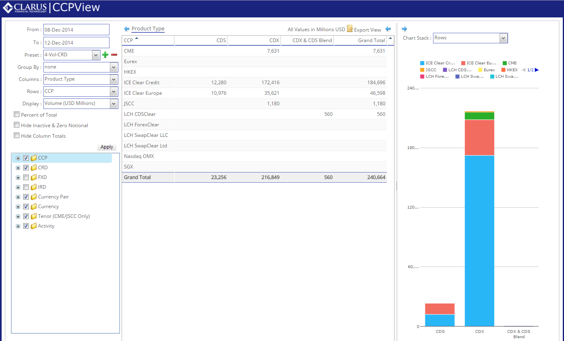
Task: Open the Rows dropdown set to CCP
Action: click(x=114, y=92)
